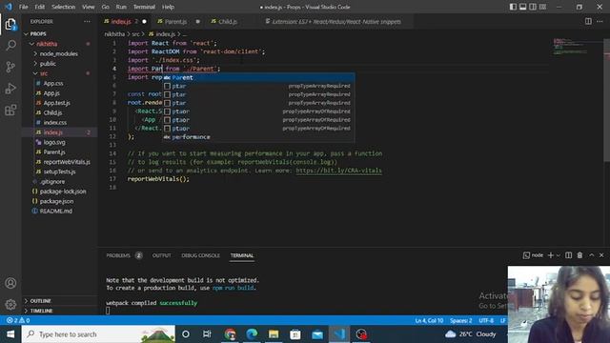
Task: Follow the bit.ly/CRA-vitals link
Action: [338, 171]
